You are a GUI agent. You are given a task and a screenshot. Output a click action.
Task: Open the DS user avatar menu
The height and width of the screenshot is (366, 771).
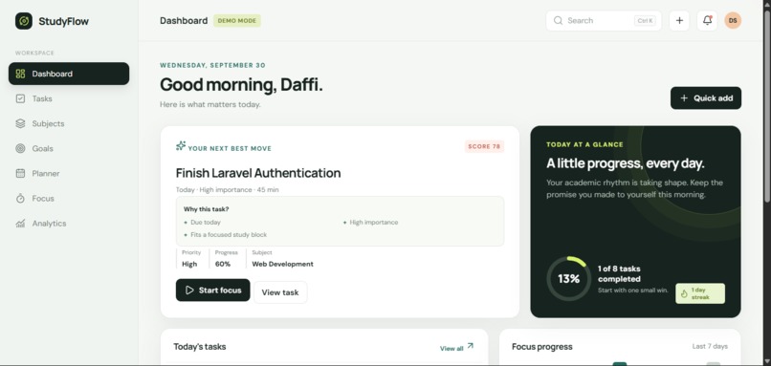point(733,21)
